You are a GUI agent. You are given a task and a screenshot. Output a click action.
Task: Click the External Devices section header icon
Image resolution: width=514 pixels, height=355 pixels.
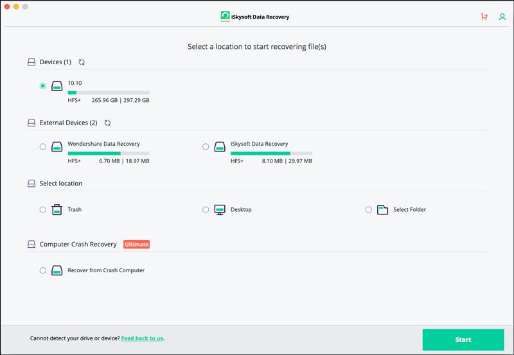(x=31, y=123)
